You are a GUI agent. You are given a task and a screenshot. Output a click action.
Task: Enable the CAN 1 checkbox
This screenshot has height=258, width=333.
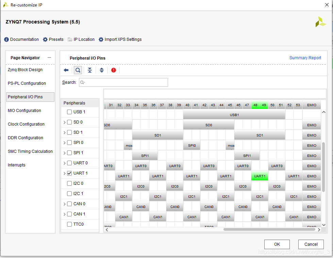69,214
